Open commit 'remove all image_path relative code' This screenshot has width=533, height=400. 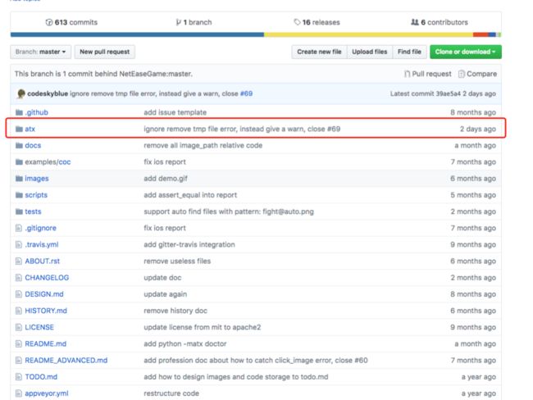[x=203, y=145]
